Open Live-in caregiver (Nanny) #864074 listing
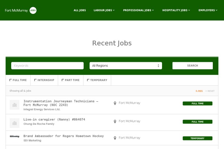Viewport: 224px width, 149px height. click(x=54, y=120)
